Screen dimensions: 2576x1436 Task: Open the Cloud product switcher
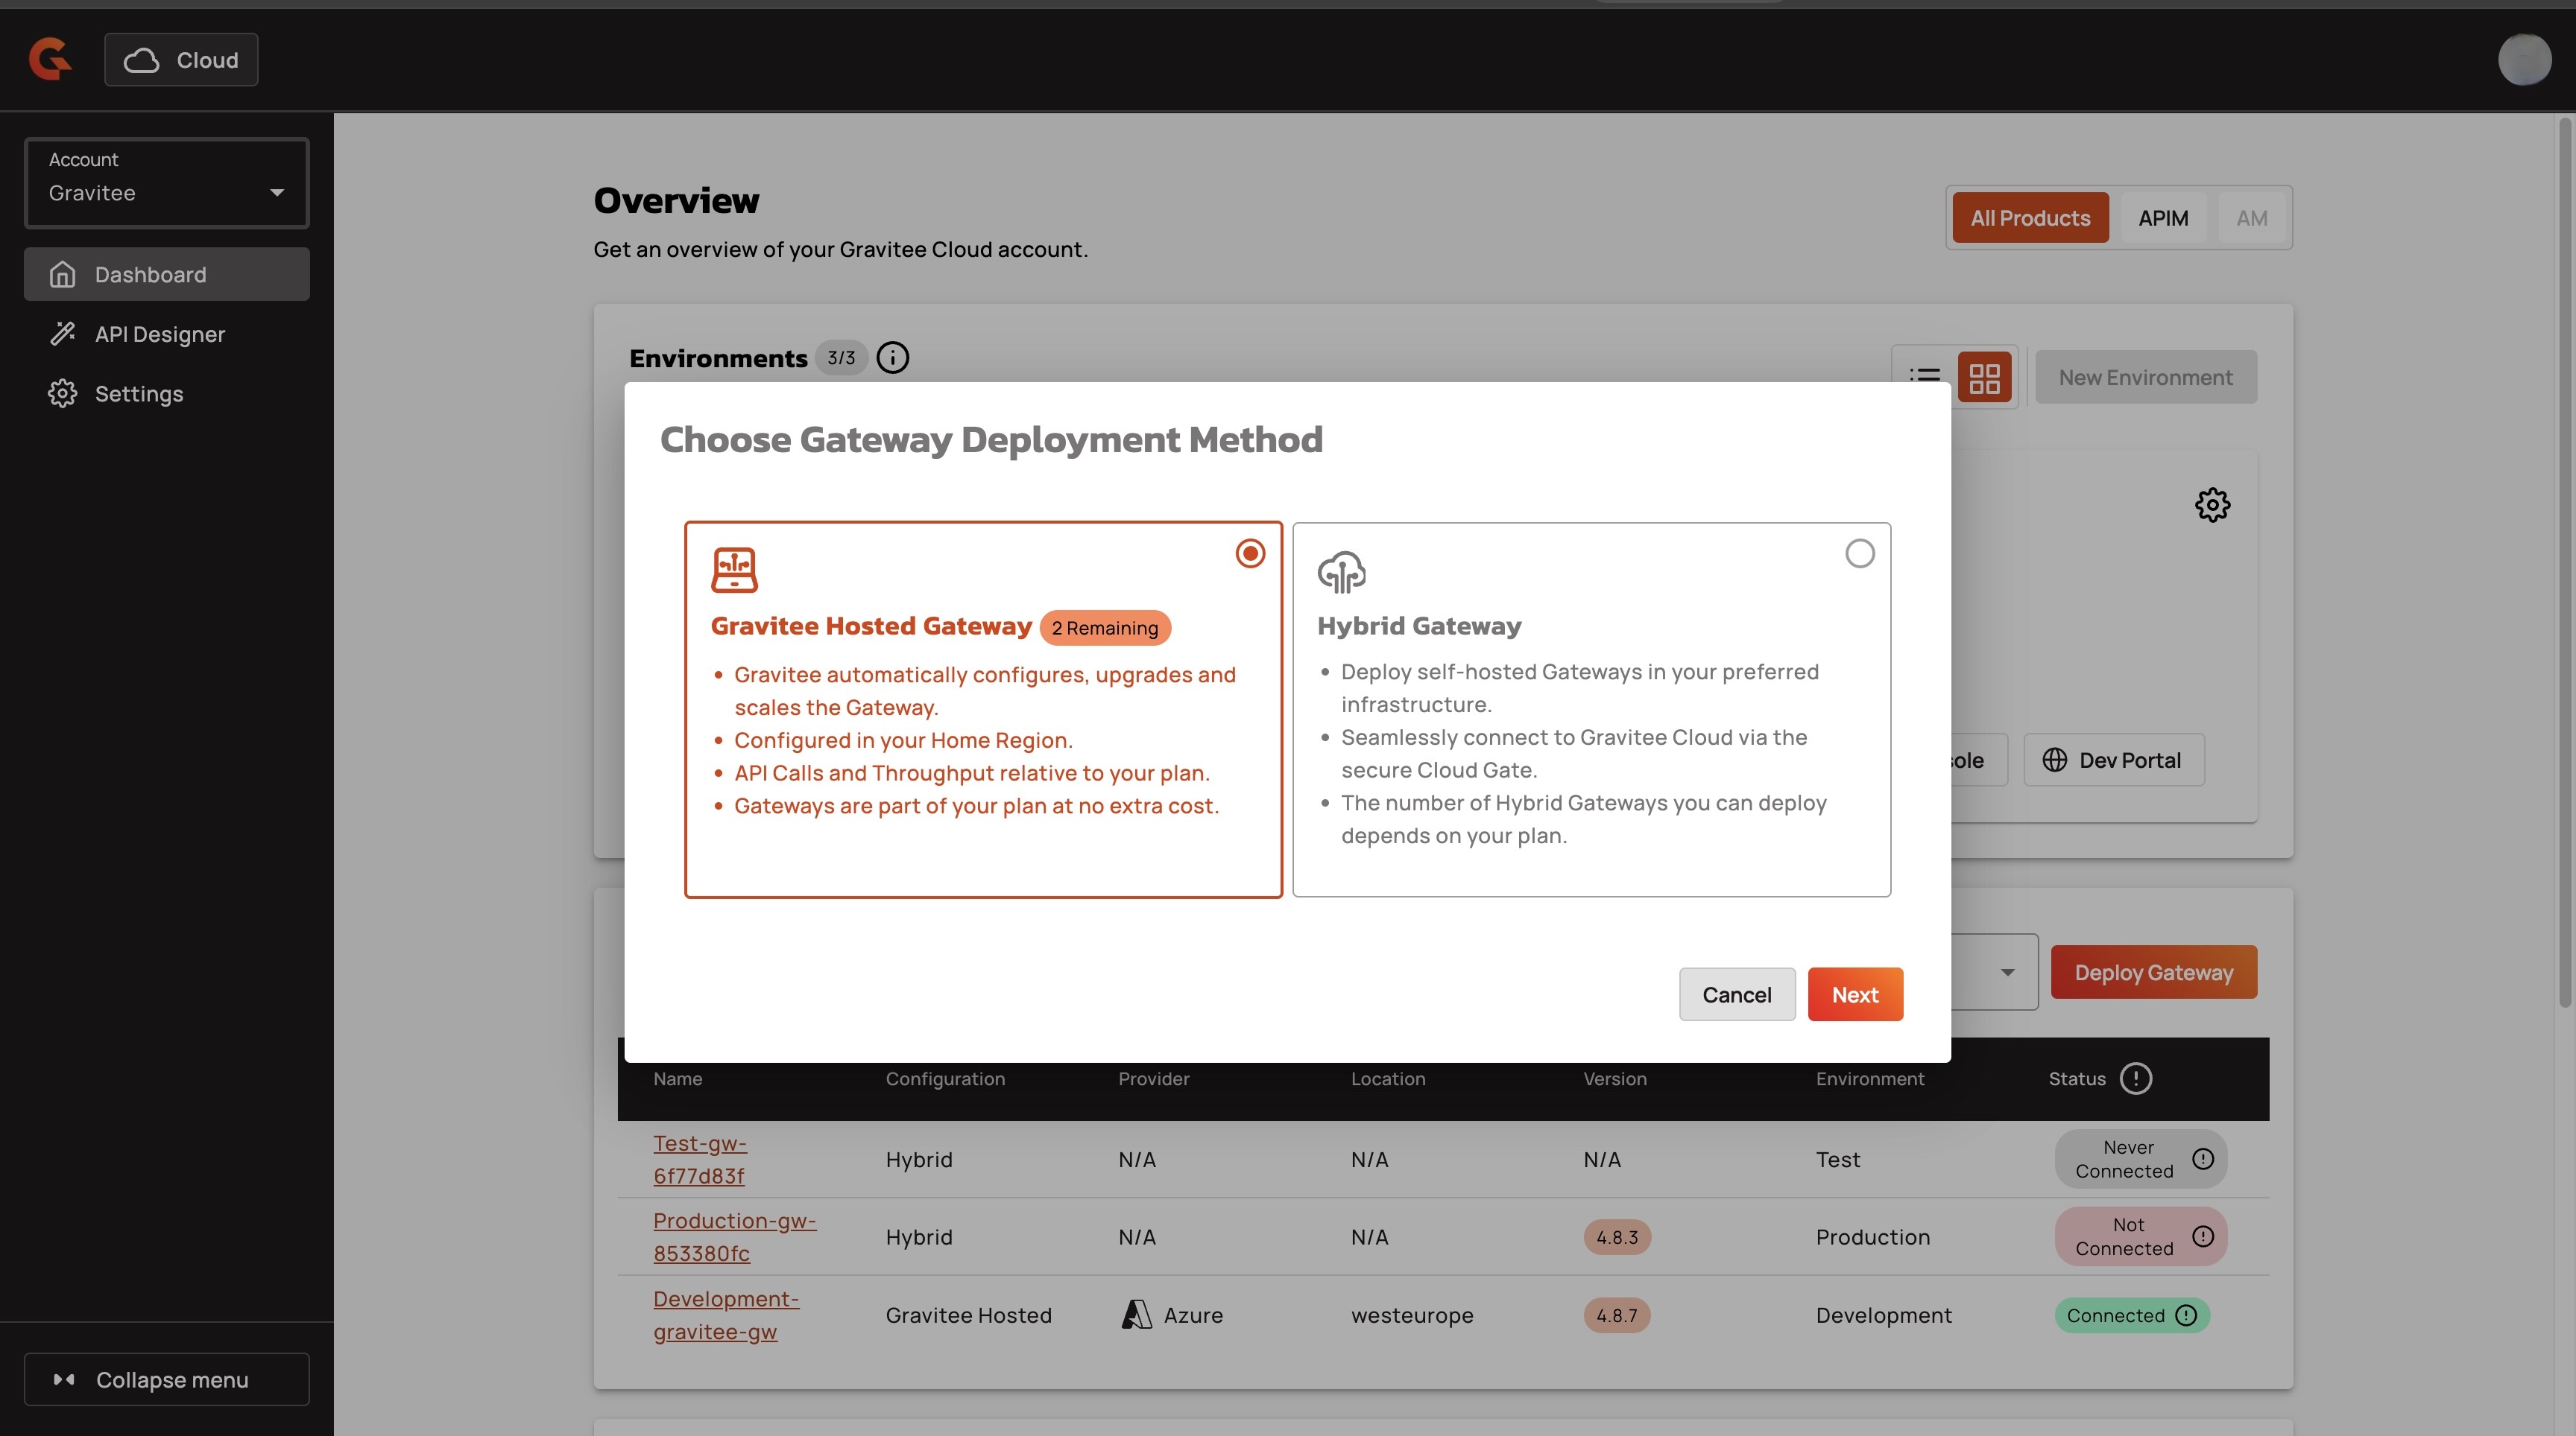click(x=181, y=60)
